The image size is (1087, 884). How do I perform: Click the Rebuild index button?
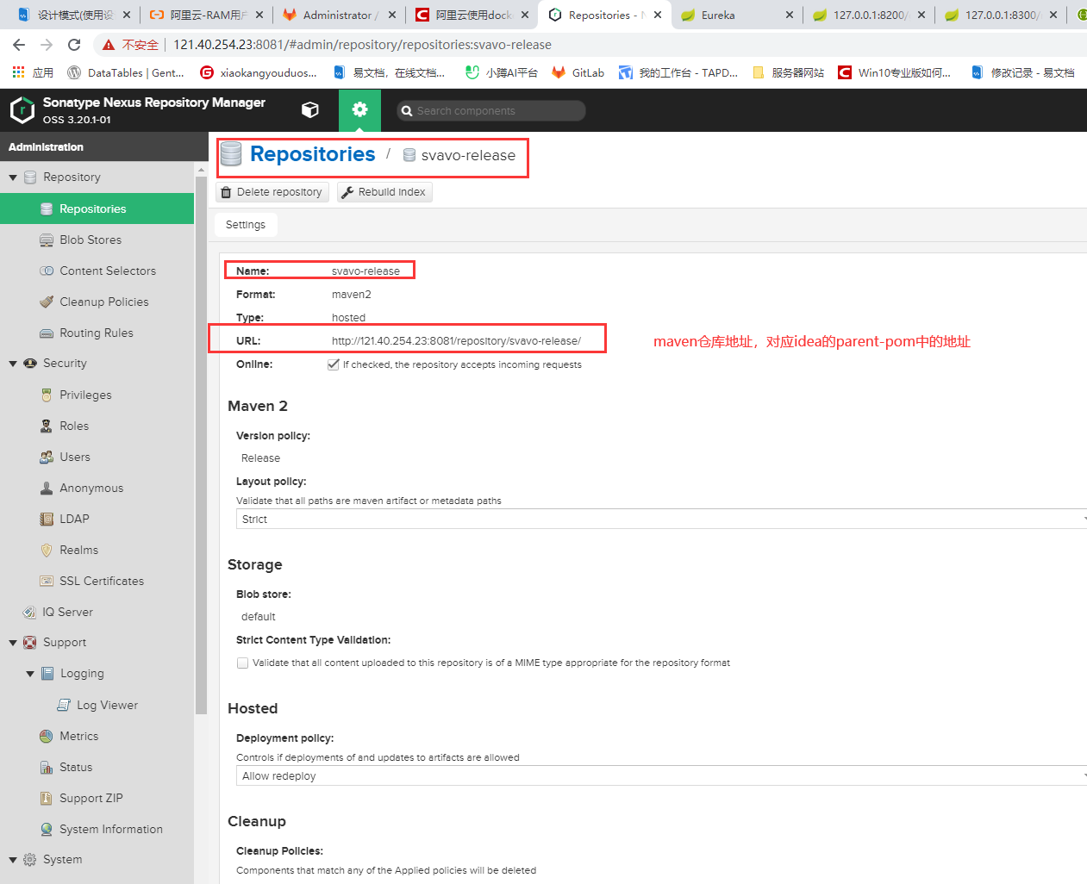[384, 192]
